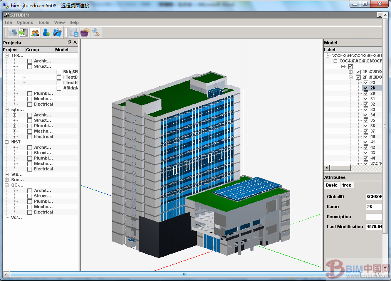
Task: Click the add user icon
Action: click(46, 32)
